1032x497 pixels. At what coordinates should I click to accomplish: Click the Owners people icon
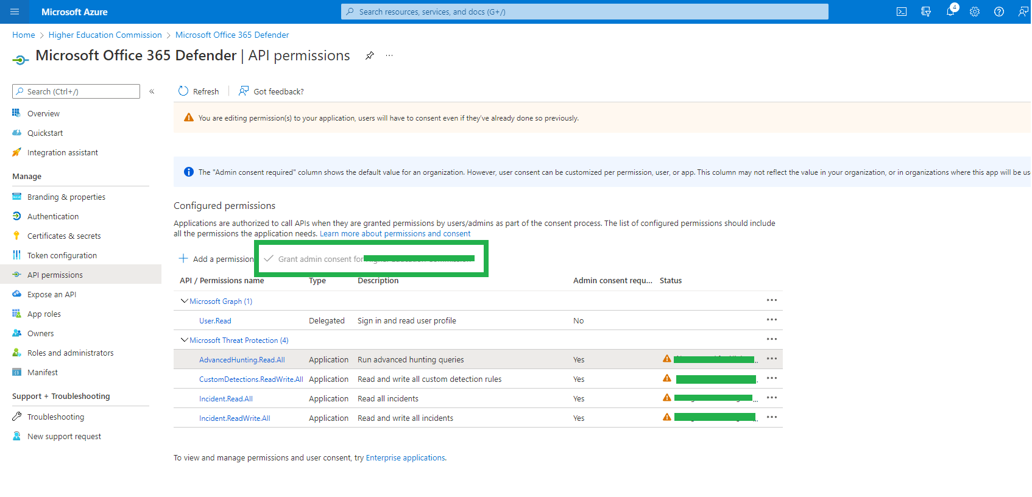point(16,333)
